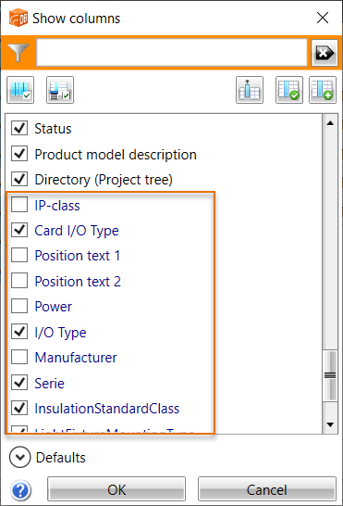Open help with the question mark icon
Viewport: 343px width, 506px height.
coord(21,490)
